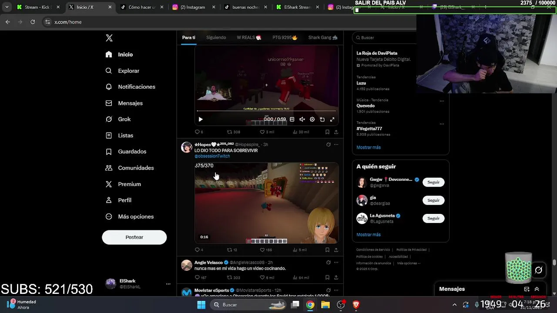Open Más opciones in the sidebar
The height and width of the screenshot is (313, 557).
click(130, 216)
